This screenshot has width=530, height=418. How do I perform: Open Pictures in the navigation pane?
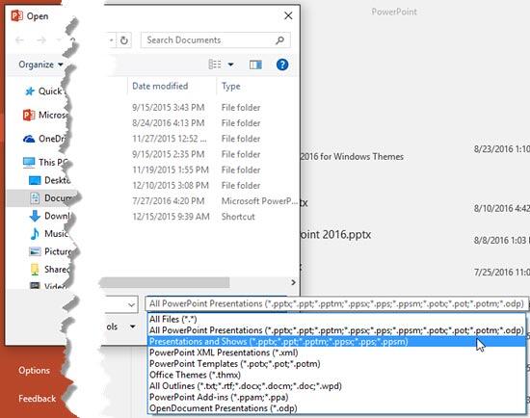[x=51, y=251]
